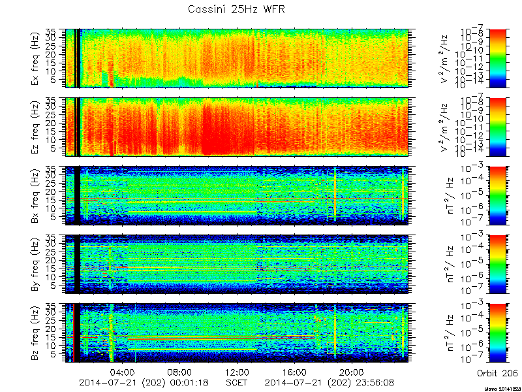522x392 pixels.
Task: Click the "08:00" time tick label
Action: 179,372
